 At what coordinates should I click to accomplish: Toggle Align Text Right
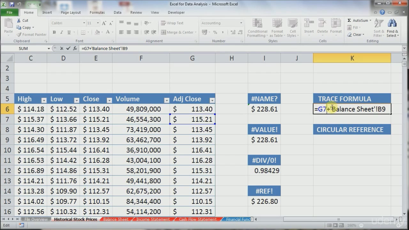(136, 32)
